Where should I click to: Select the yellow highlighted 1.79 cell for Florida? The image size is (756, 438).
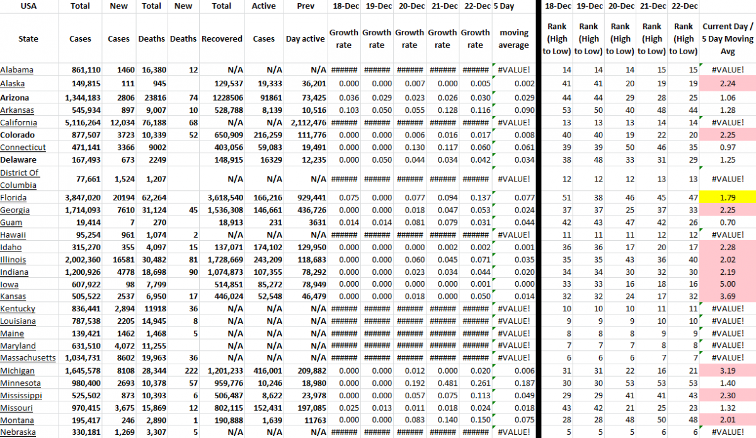(x=728, y=197)
